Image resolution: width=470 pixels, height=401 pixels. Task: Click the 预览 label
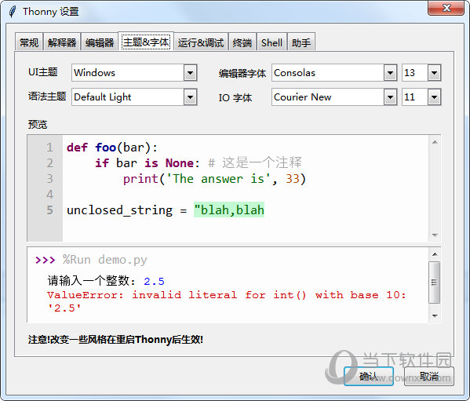(x=38, y=124)
